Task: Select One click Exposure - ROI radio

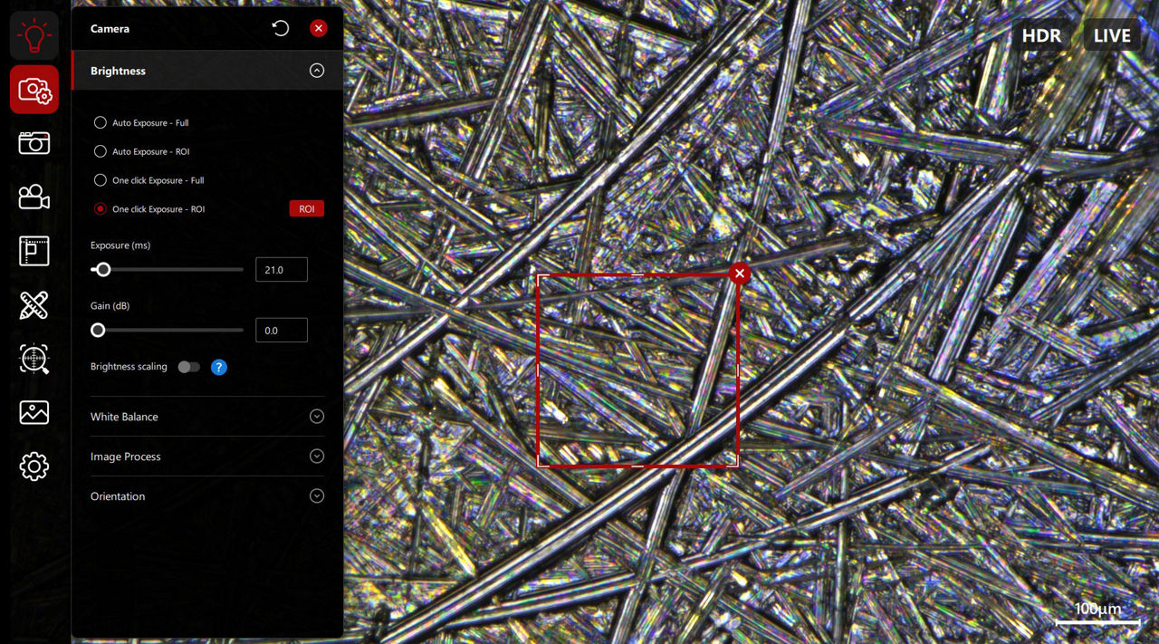Action: pos(101,209)
